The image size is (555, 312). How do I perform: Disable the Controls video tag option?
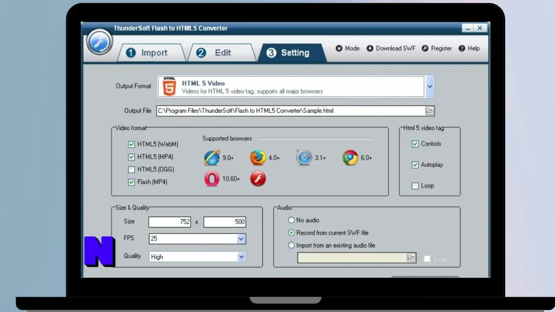click(415, 144)
